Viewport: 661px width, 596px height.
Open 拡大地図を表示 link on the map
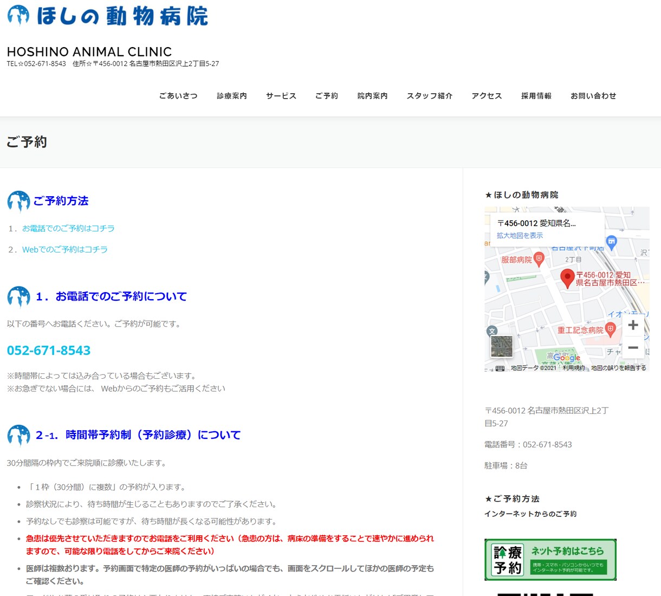(x=520, y=236)
